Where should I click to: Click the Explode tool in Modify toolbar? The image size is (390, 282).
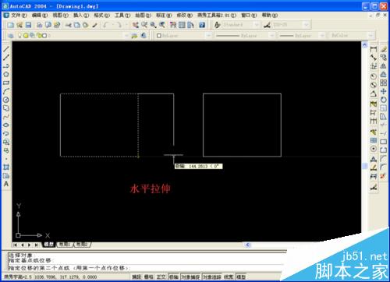(383, 176)
